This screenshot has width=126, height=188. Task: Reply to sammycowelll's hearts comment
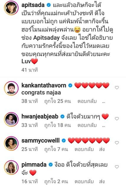tap(84, 149)
